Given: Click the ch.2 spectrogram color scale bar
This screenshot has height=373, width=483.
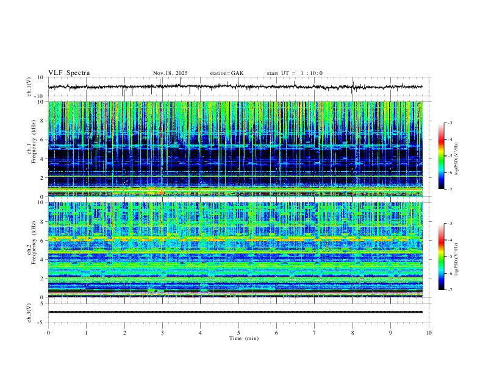Looking at the screenshot, I should click(442, 257).
